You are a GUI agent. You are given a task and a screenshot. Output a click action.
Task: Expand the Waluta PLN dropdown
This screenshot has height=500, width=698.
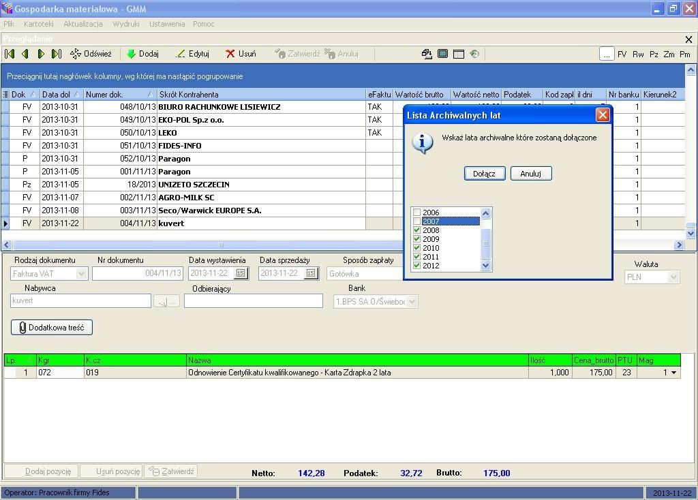(x=673, y=277)
